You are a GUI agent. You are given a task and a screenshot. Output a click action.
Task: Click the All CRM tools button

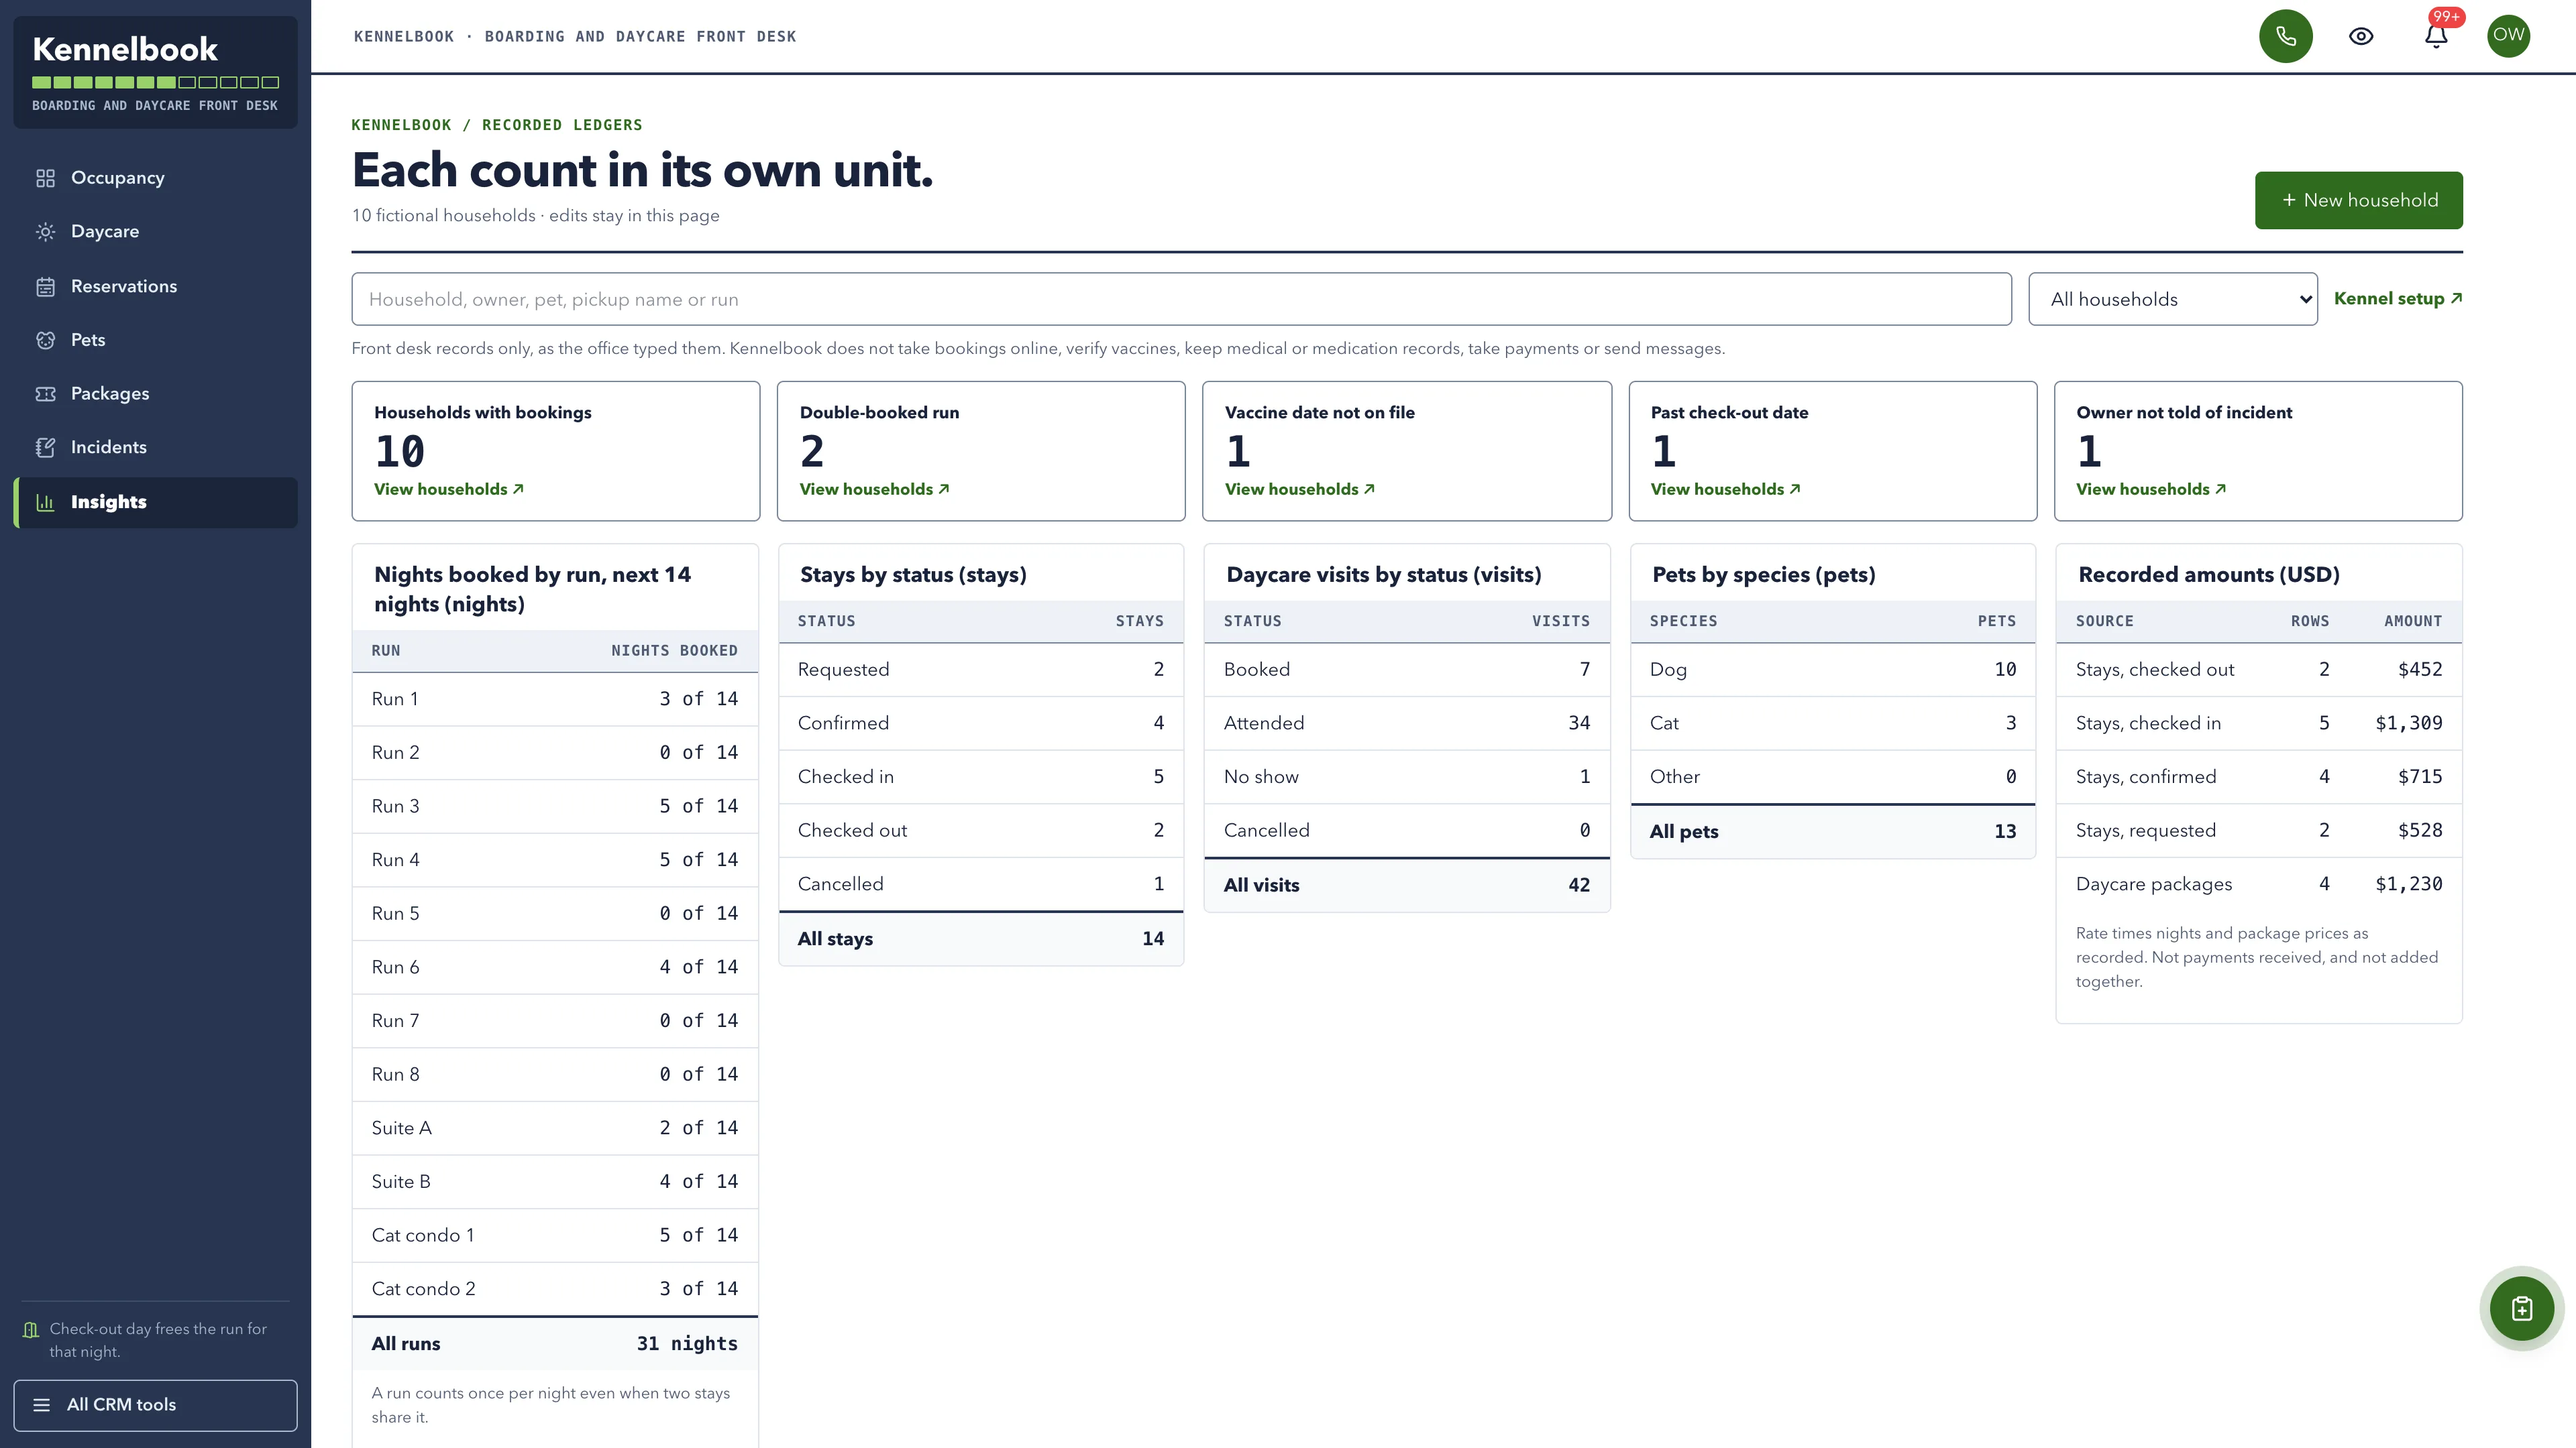pyautogui.click(x=155, y=1405)
